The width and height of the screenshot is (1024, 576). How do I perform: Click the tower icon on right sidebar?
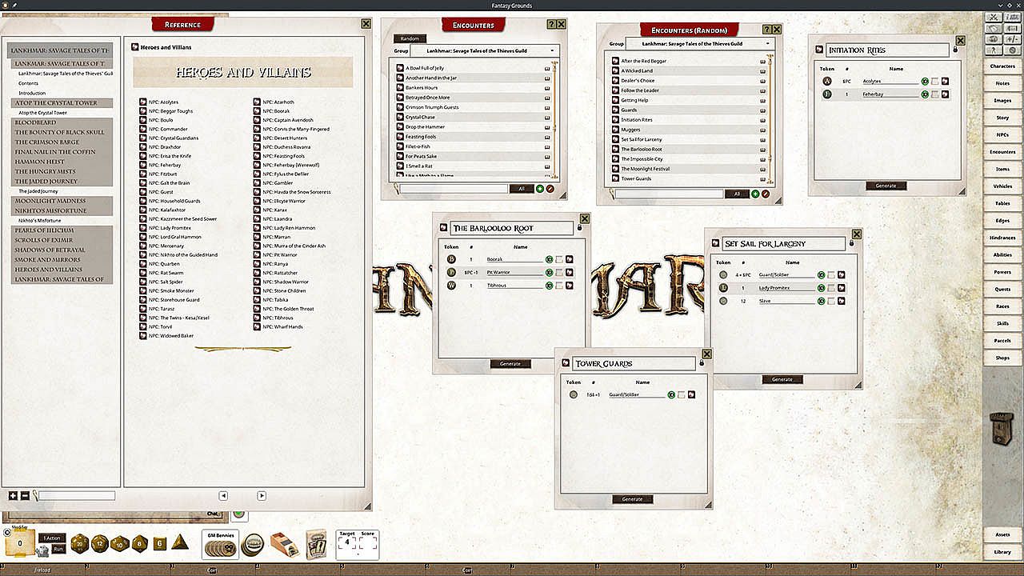click(x=1001, y=428)
